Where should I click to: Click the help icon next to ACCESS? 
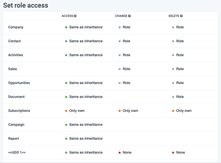(75, 16)
